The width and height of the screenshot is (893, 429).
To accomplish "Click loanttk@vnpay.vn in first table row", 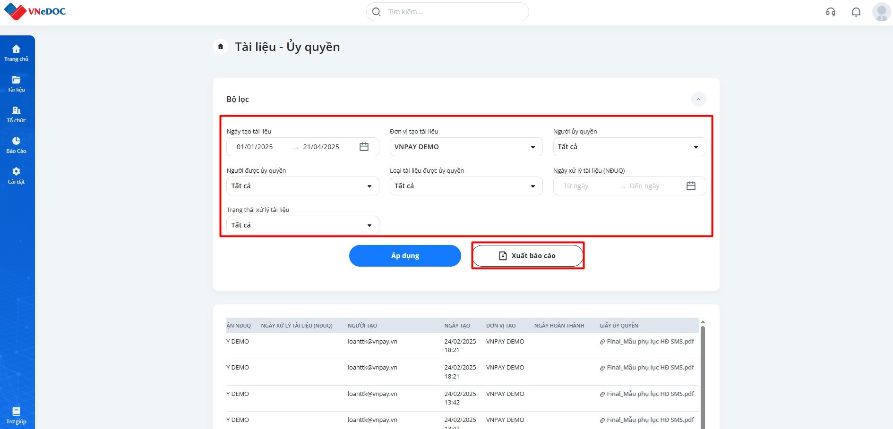I will (372, 342).
